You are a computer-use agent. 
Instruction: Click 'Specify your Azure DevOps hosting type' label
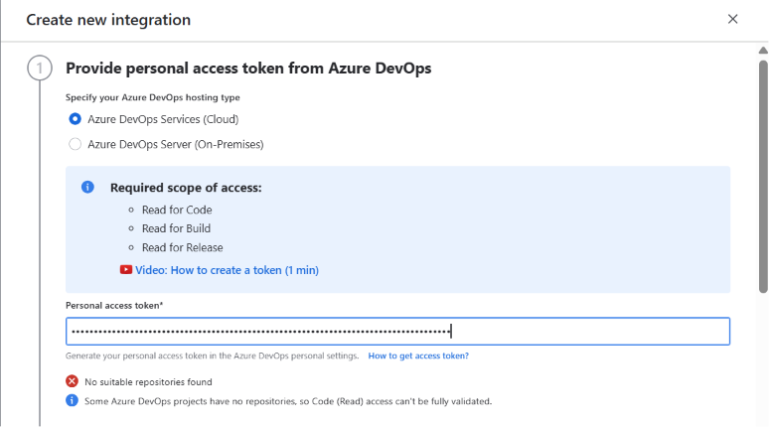tap(153, 97)
